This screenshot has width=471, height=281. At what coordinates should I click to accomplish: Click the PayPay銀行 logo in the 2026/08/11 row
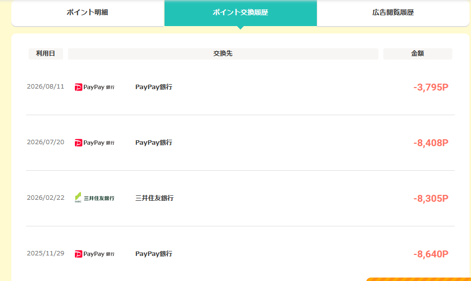coord(95,87)
